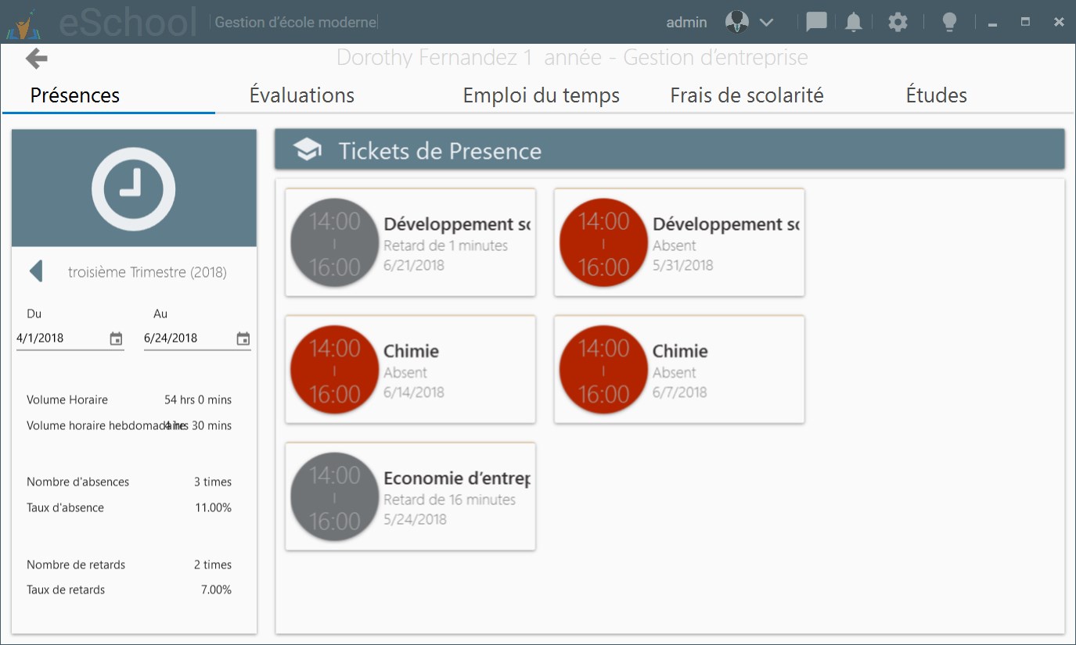The image size is (1076, 645).
Task: Click the admin avatar icon
Action: [736, 22]
